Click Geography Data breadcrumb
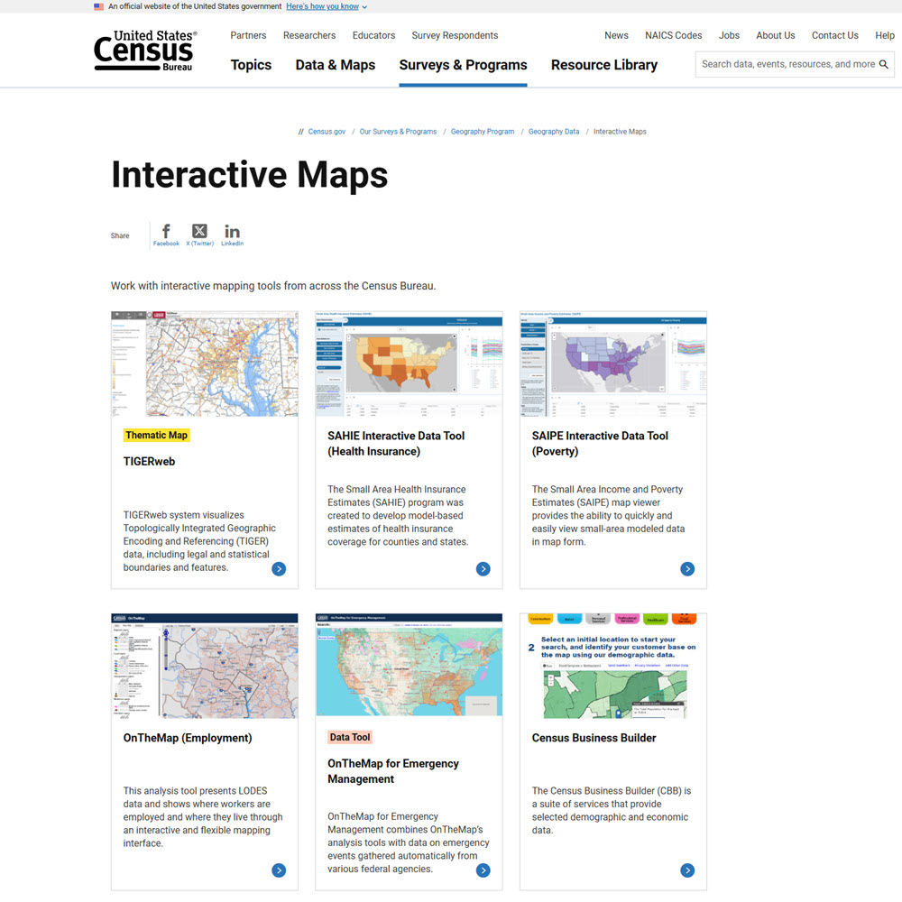The image size is (902, 902). pyautogui.click(x=554, y=132)
